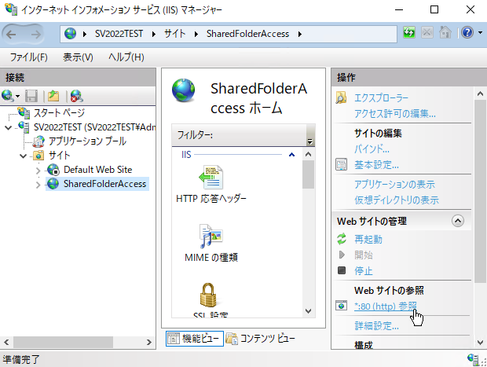
Task: Click the Connections pane horizontal scrollbar thumb
Action: click(x=63, y=342)
